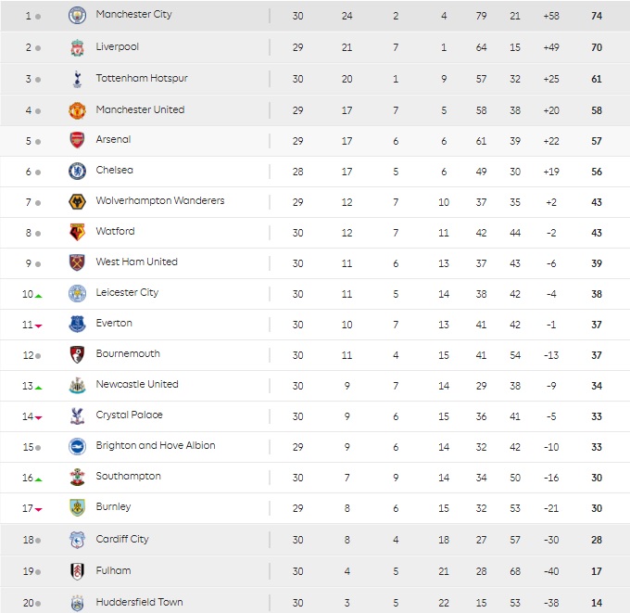Open the Brighton and Hove Albion link

(156, 446)
